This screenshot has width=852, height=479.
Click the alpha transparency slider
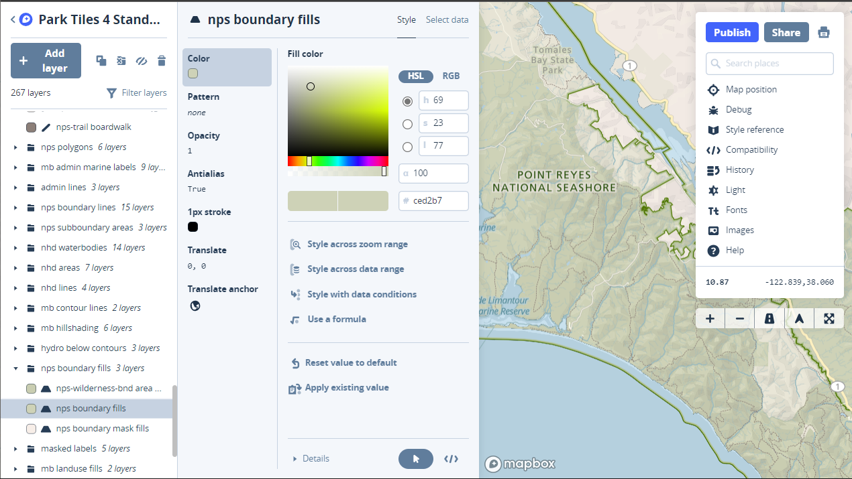338,172
